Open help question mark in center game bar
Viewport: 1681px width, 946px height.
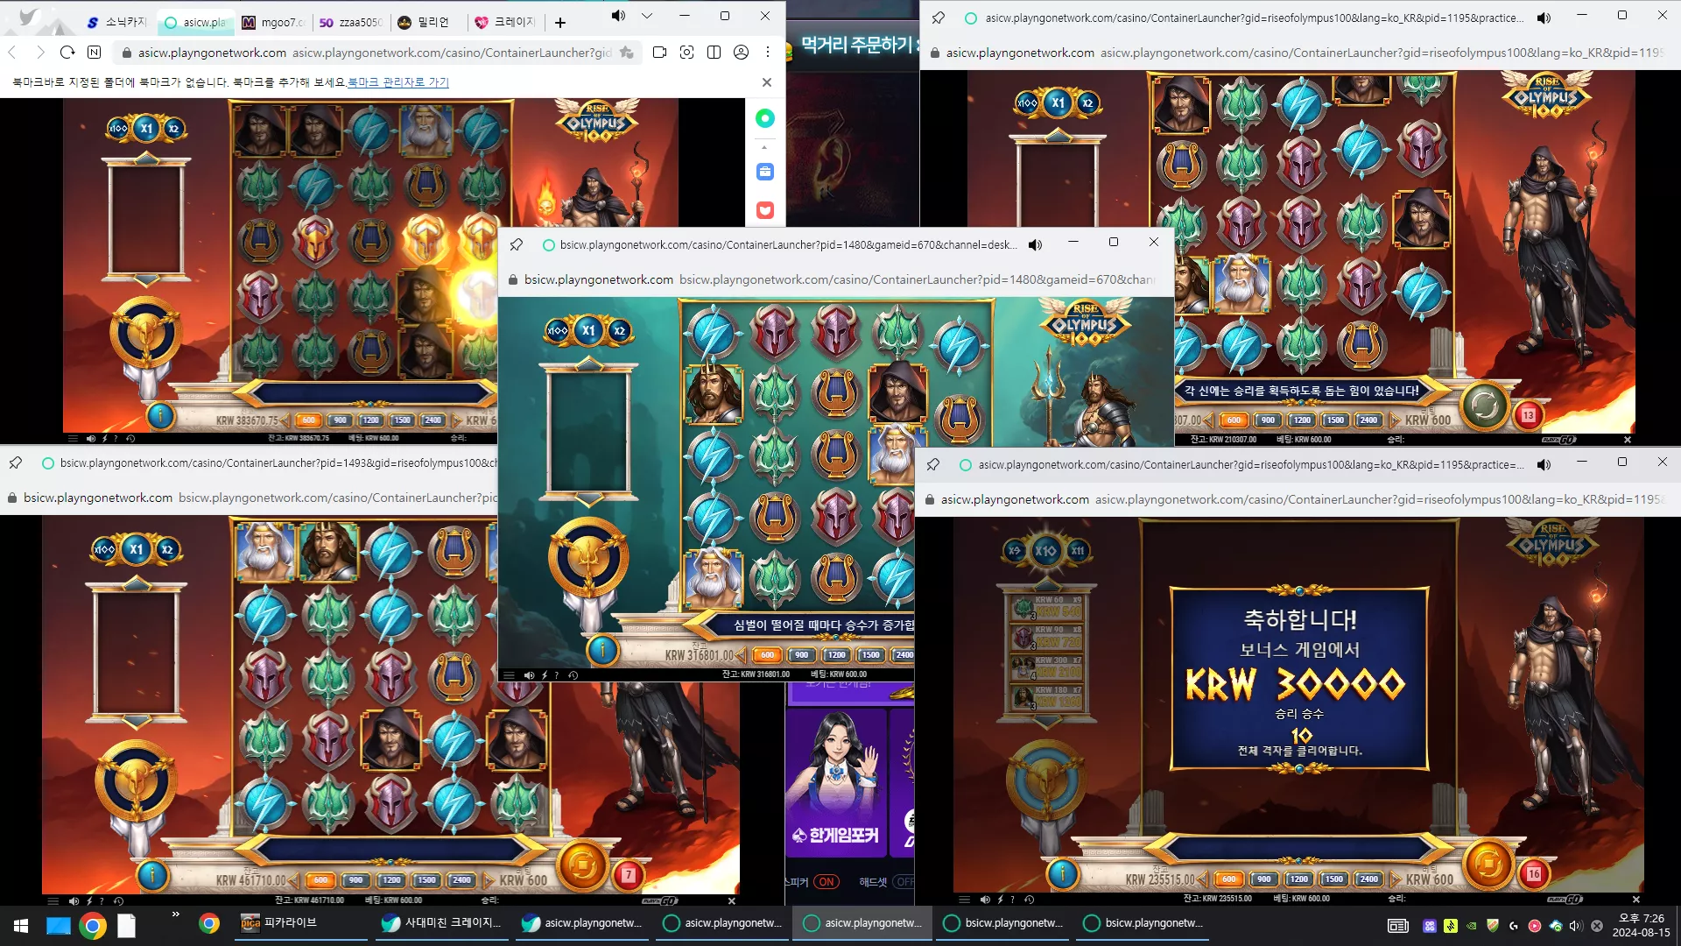(x=556, y=675)
